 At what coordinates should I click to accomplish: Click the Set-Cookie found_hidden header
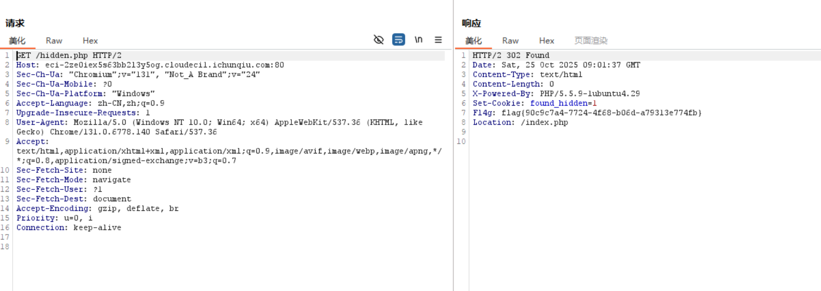534,103
